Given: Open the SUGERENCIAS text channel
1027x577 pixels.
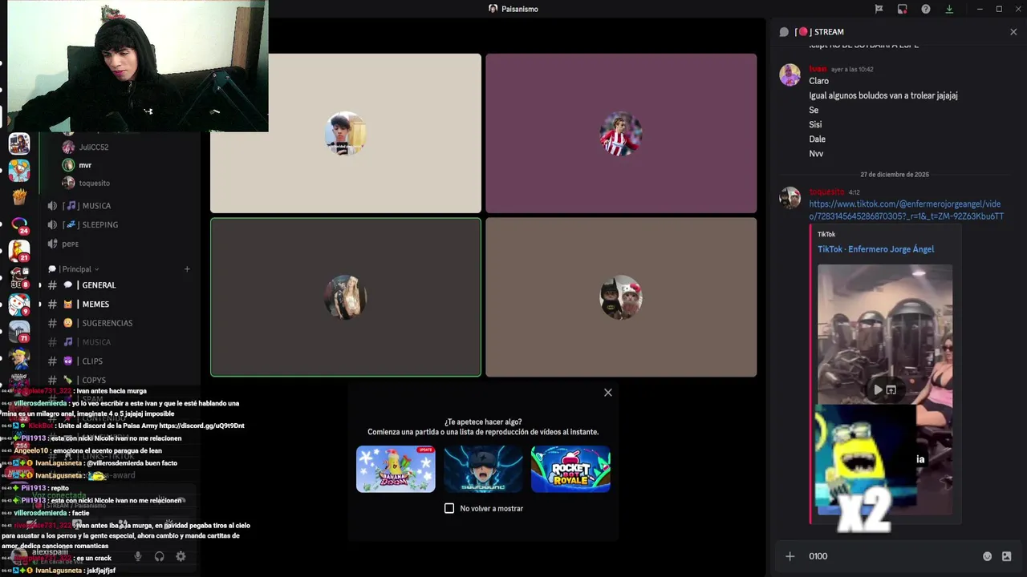Looking at the screenshot, I should (x=119, y=323).
